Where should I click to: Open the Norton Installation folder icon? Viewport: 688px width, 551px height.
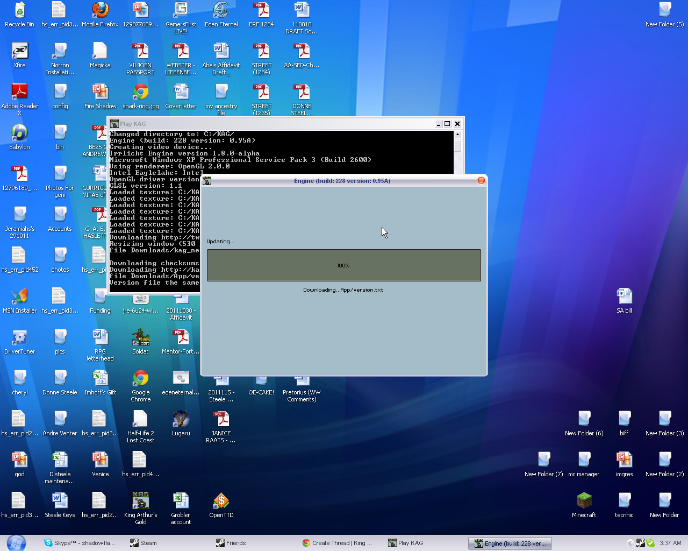click(x=60, y=59)
